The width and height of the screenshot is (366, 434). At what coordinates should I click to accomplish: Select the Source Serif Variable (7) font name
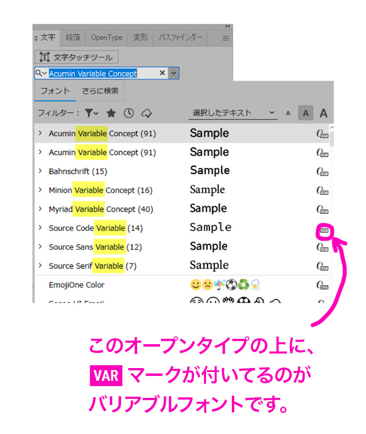point(93,266)
